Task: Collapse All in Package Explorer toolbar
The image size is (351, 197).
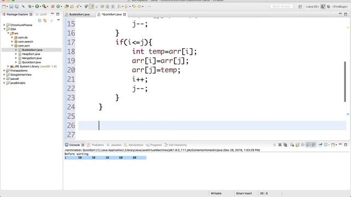Action: pos(39,21)
